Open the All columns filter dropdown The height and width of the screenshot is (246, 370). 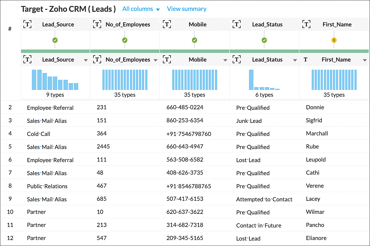click(141, 9)
